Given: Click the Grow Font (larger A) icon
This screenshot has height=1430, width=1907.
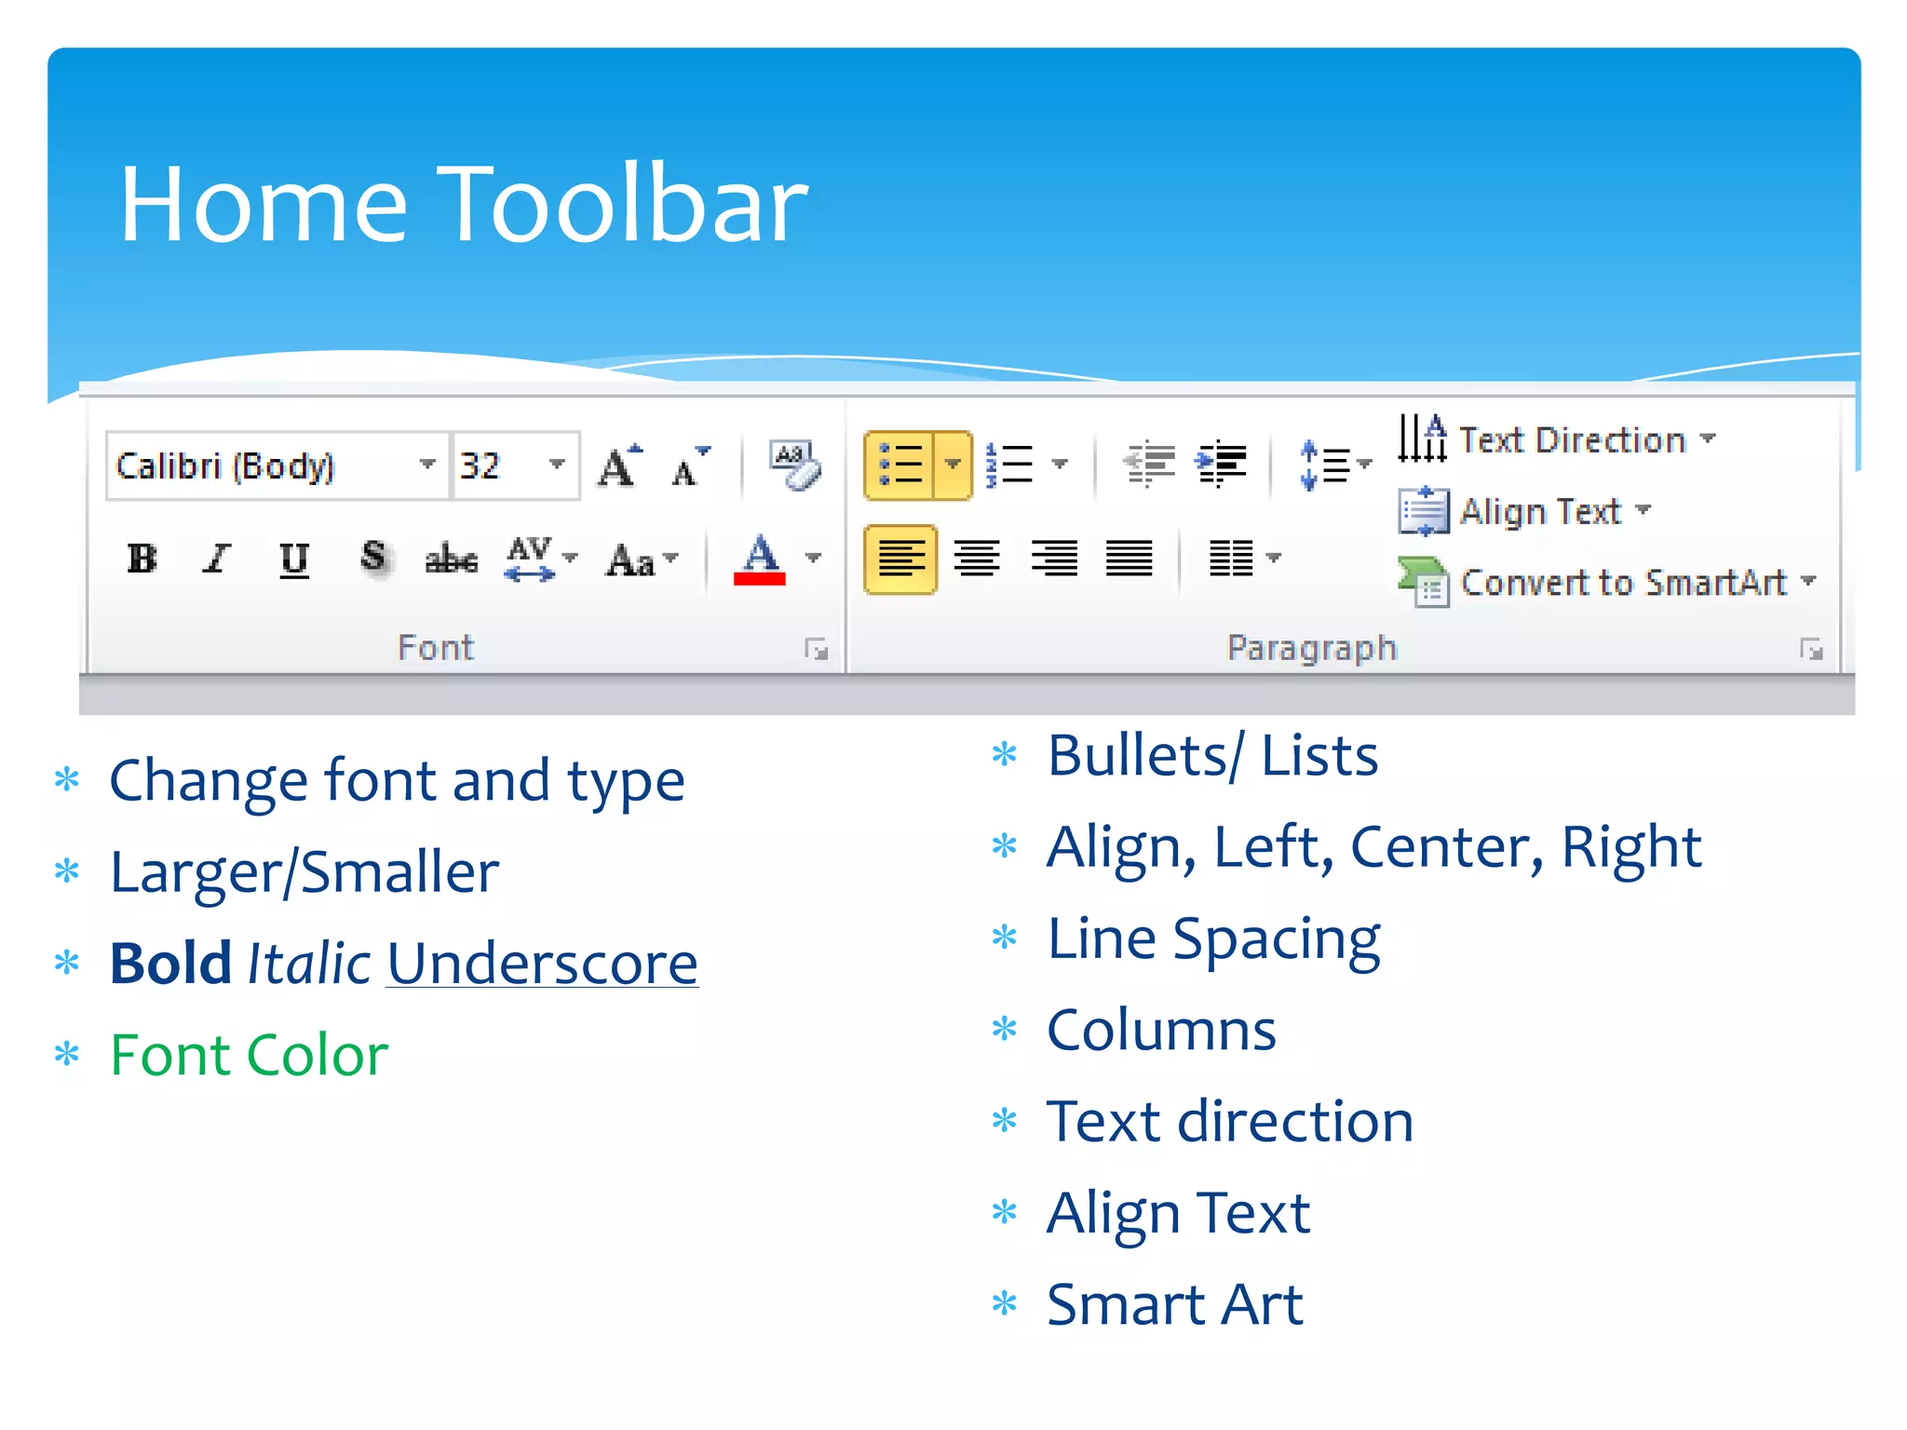Looking at the screenshot, I should [x=620, y=465].
